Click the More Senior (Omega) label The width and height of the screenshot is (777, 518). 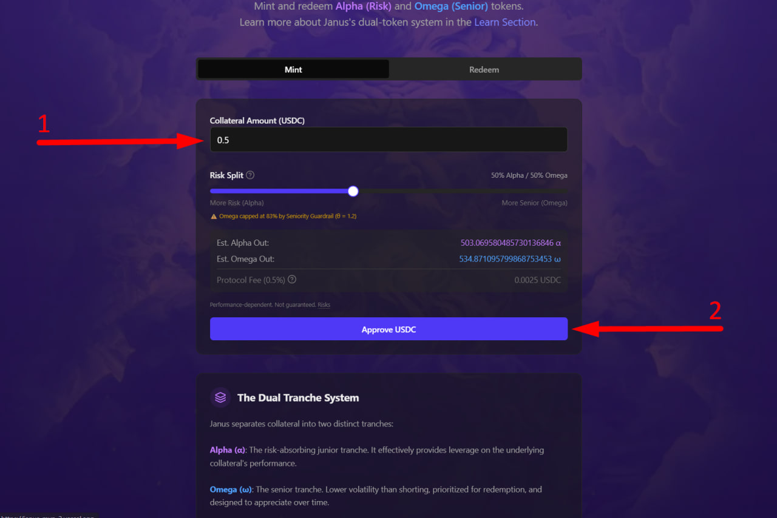click(534, 203)
